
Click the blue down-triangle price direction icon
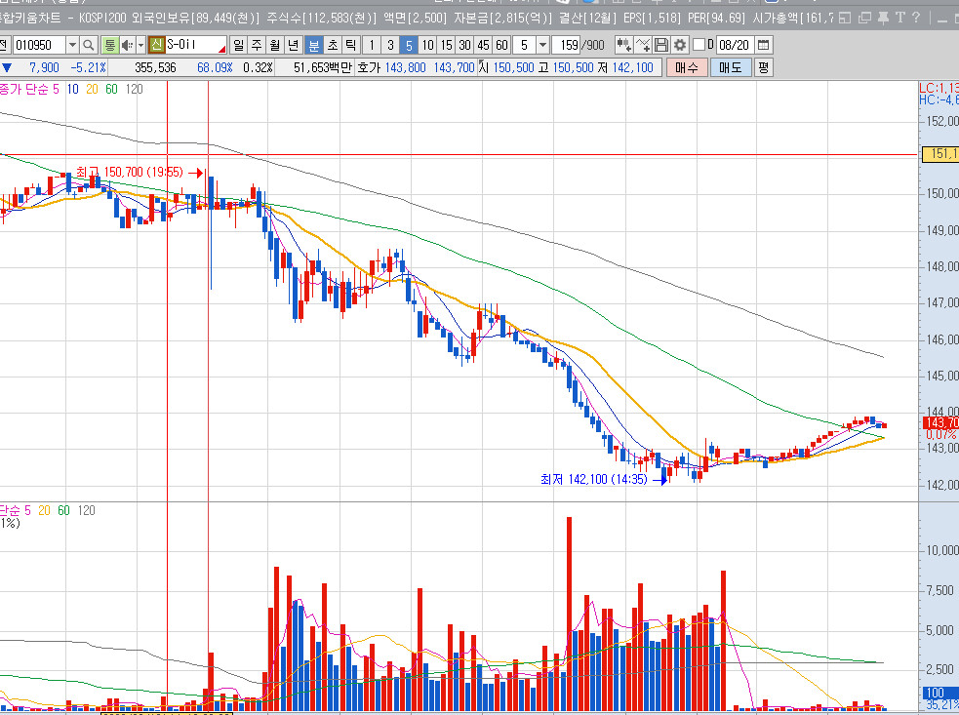(x=7, y=67)
